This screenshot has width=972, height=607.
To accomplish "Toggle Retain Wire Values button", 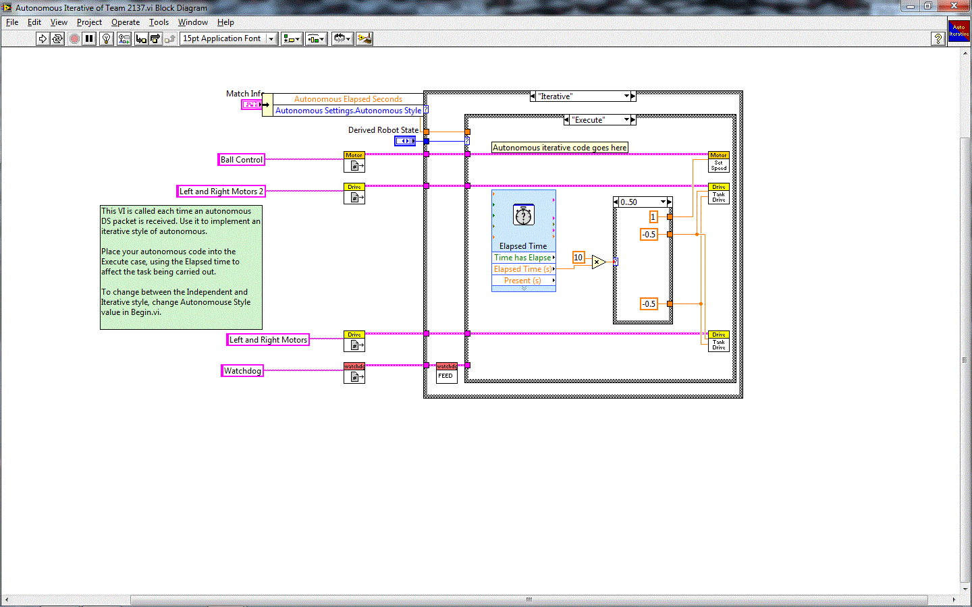I will [124, 38].
